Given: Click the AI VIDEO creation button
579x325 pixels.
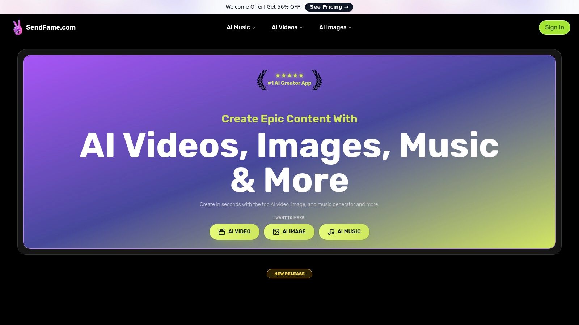Looking at the screenshot, I should [x=234, y=231].
